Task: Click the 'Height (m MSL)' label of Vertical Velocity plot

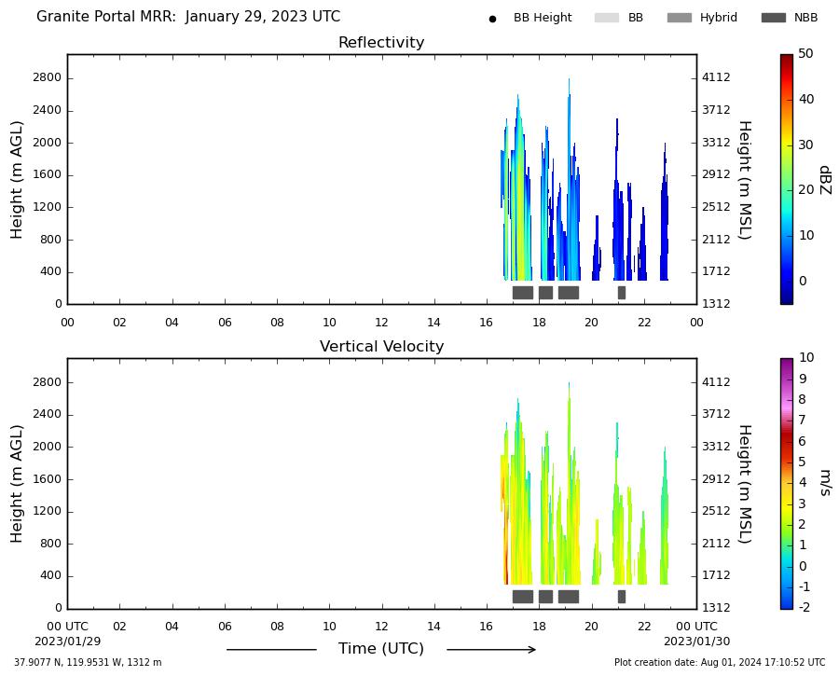Action: coord(746,484)
